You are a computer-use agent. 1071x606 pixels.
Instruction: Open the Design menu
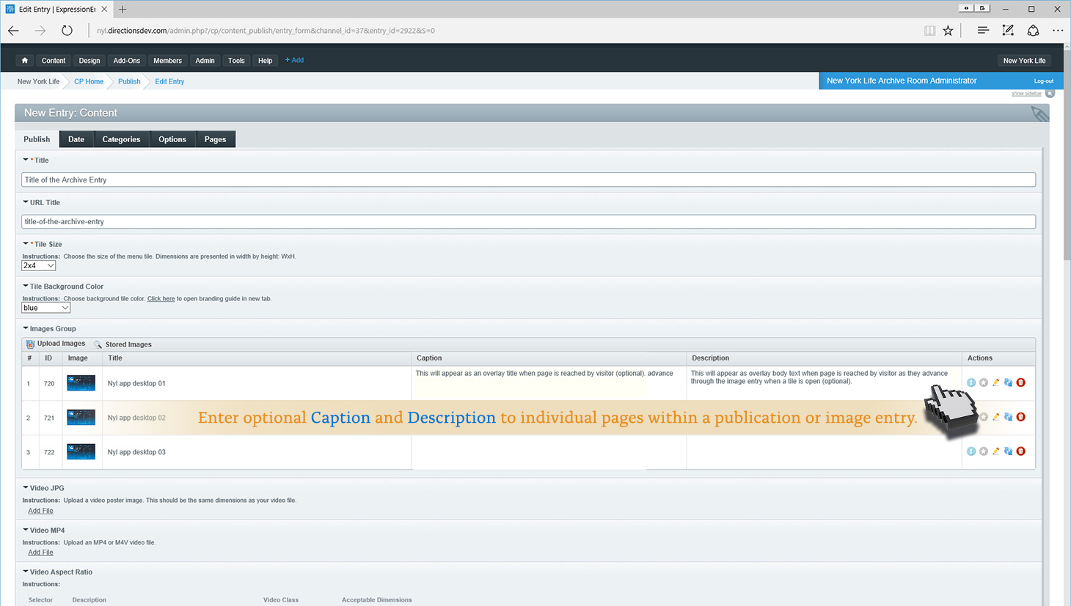click(89, 61)
